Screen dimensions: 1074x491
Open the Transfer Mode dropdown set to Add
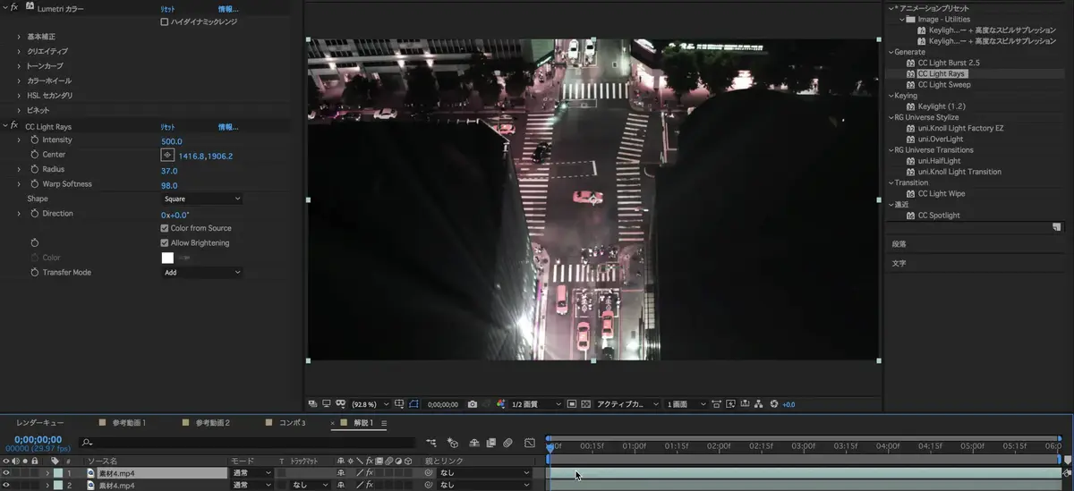coord(201,272)
